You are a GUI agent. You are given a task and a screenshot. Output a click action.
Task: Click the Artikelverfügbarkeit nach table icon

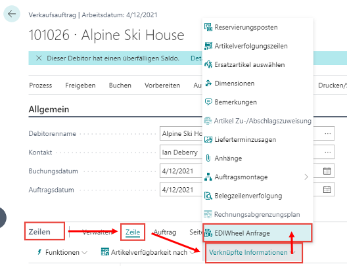[105, 252]
